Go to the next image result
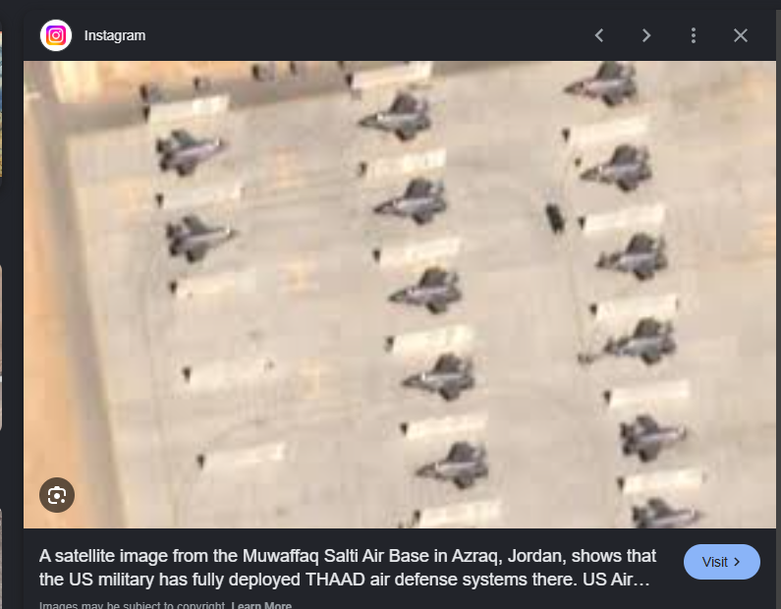 pos(646,35)
